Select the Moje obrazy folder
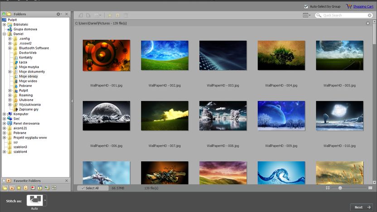 pos(29,76)
